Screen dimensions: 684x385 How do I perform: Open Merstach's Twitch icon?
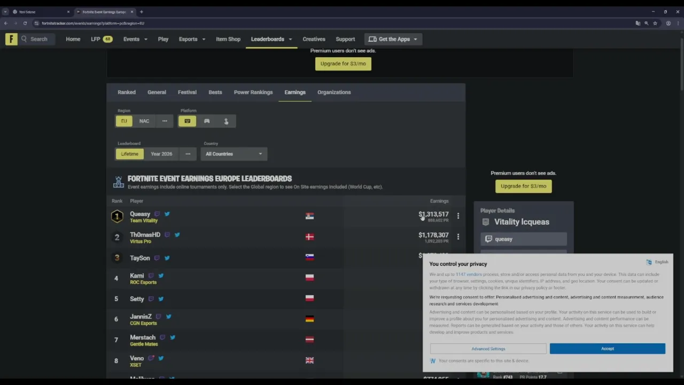(x=162, y=337)
